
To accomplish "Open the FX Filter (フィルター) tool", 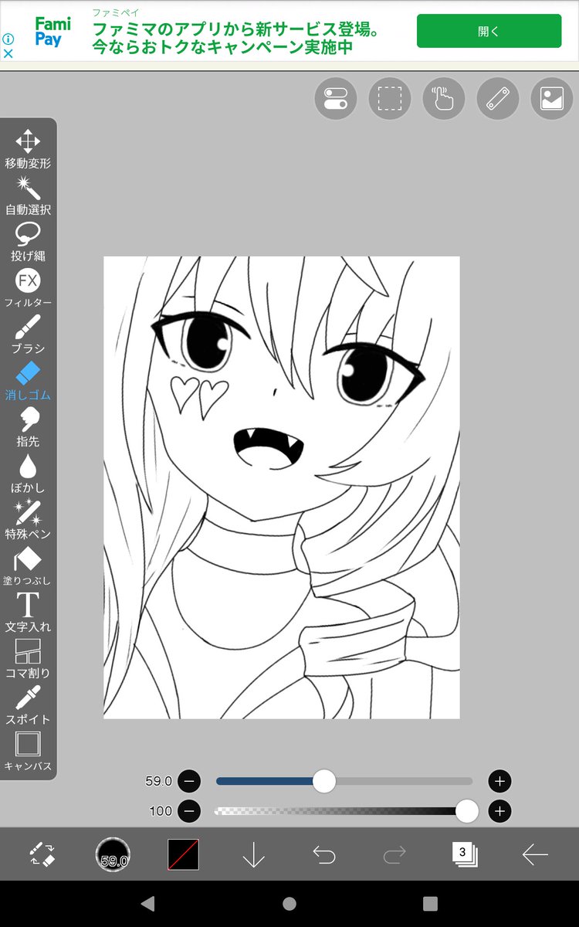I will click(x=28, y=288).
